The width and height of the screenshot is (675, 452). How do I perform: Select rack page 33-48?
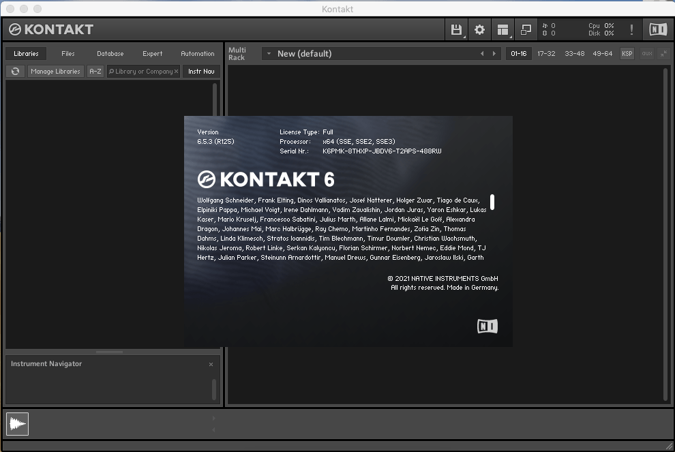[x=575, y=54]
